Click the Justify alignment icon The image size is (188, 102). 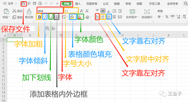pos(114,17)
